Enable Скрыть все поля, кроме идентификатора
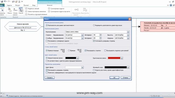The width and height of the screenshot is (175, 98). click(94, 70)
